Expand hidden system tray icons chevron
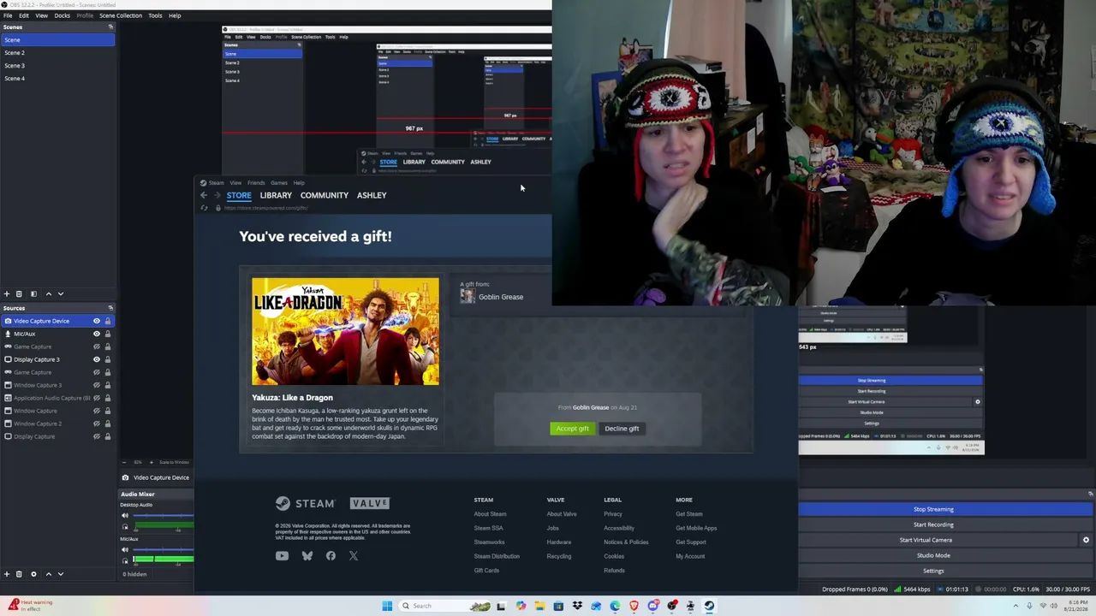 pos(1016,606)
